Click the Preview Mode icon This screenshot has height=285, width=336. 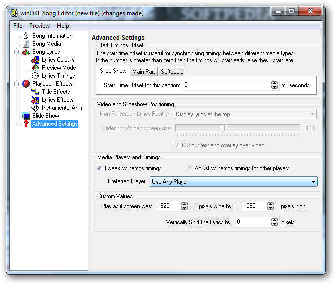pos(35,68)
